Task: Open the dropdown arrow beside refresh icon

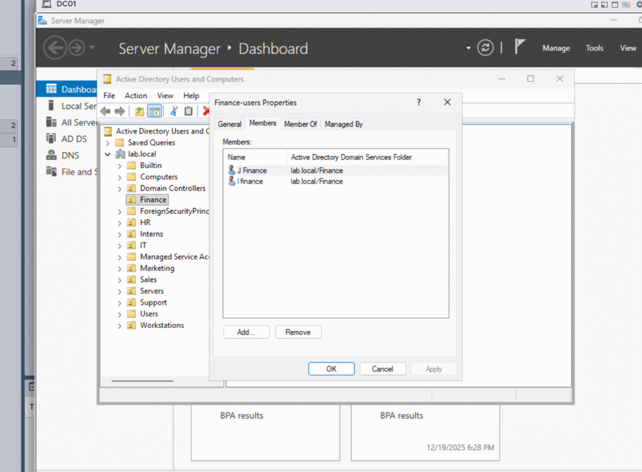Action: 468,48
